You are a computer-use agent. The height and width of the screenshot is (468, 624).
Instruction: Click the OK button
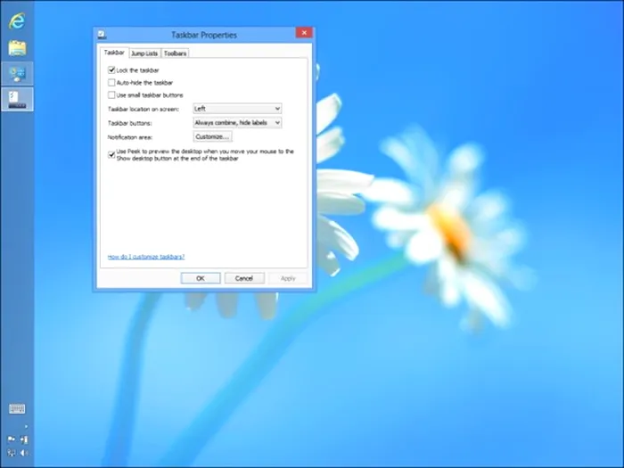point(201,278)
